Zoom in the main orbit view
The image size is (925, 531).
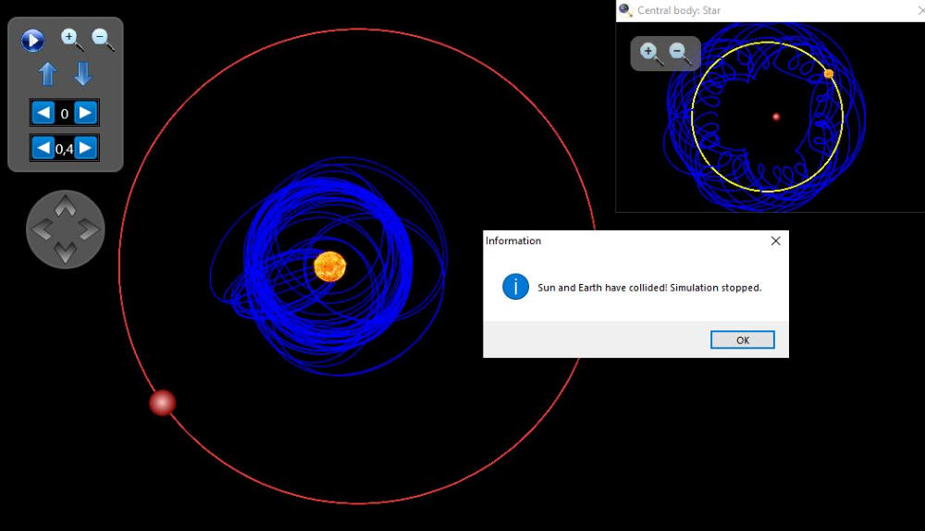(71, 40)
